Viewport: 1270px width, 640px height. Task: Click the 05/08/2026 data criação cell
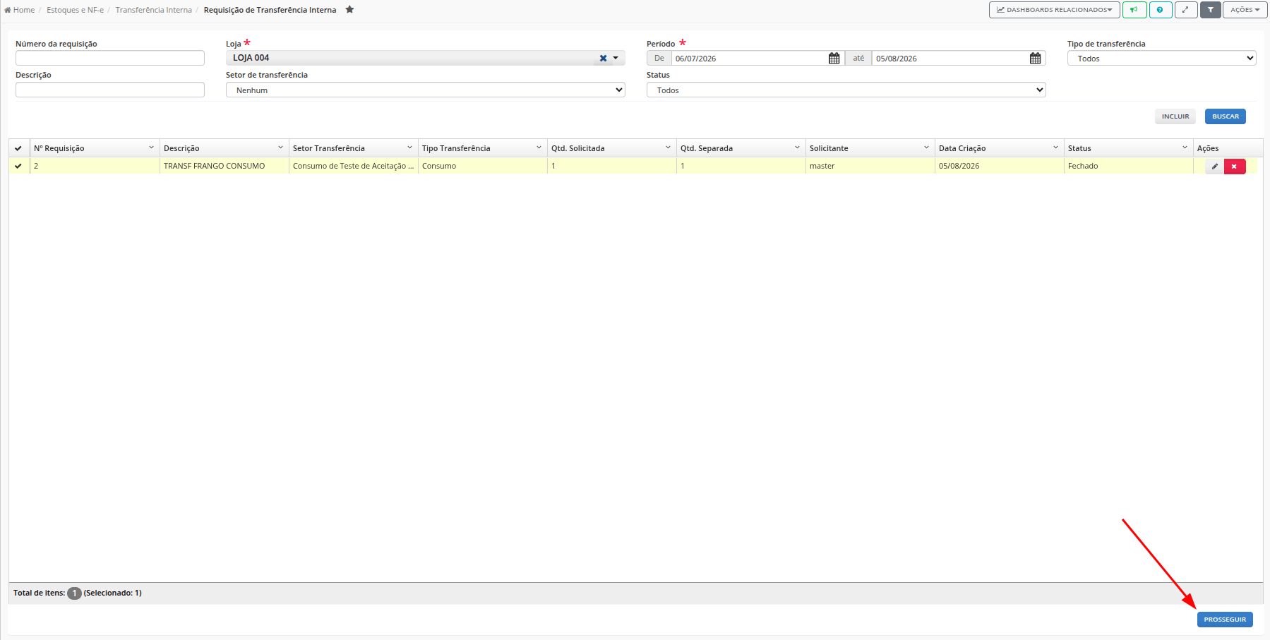[999, 166]
